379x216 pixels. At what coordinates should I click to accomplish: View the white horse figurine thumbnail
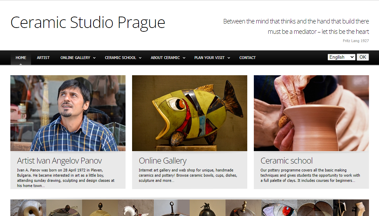[x=136, y=208]
